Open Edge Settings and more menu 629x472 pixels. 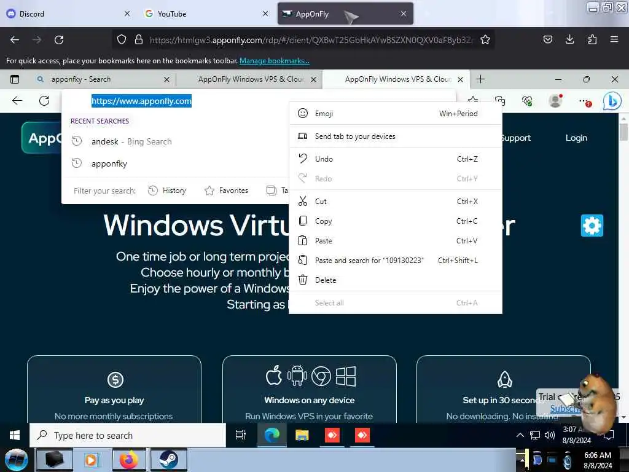click(x=585, y=101)
